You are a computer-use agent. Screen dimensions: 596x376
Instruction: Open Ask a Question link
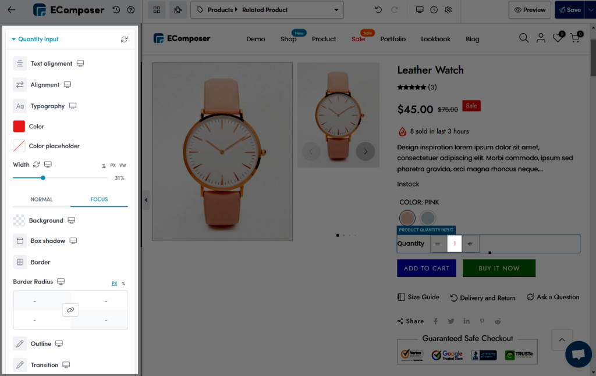[x=553, y=297]
